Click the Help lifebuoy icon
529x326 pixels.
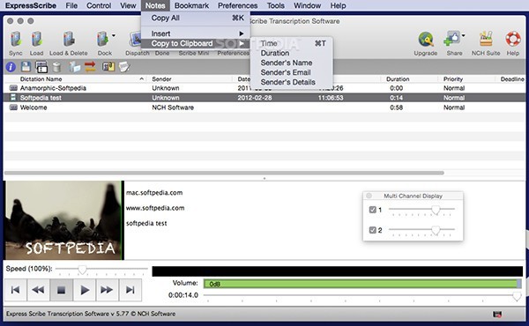[513, 39]
